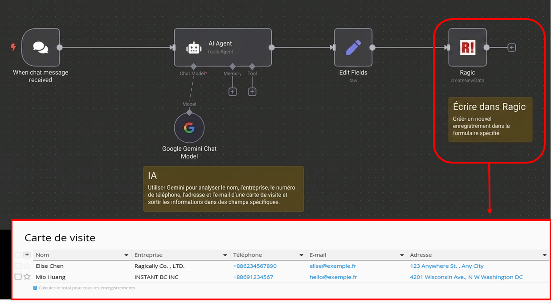Check the Elise Chen row checkbox
551x303 pixels.
18,266
